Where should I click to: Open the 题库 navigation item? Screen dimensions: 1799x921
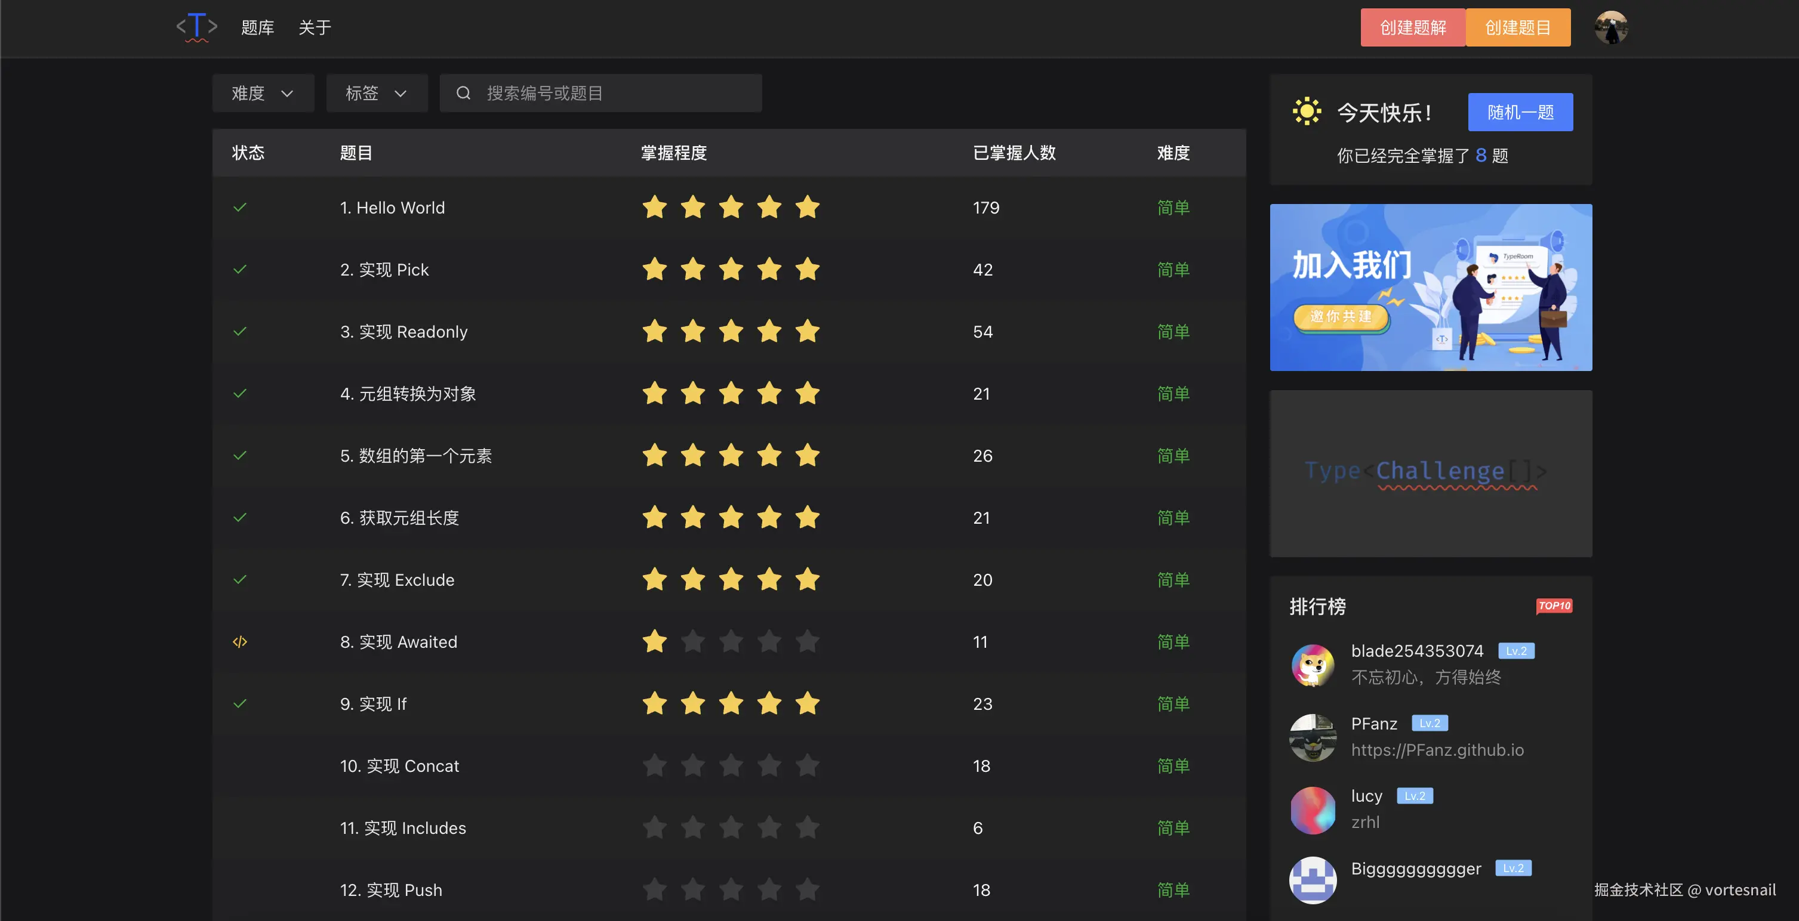[x=257, y=28]
